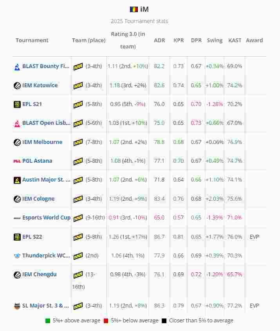Click the BLAST Bounty tournament logo icon
This screenshot has height=331, width=280.
[17, 67]
